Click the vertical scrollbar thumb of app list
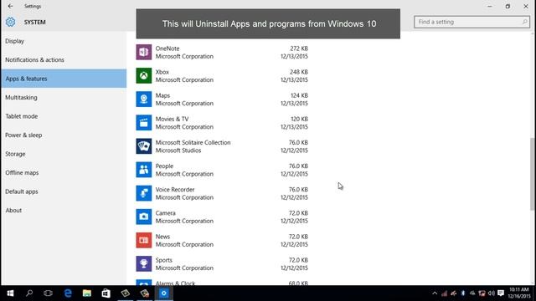536x301 pixels. pos(533,174)
